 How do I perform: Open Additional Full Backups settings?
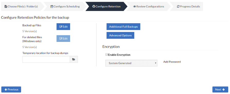pyautogui.click(x=123, y=27)
